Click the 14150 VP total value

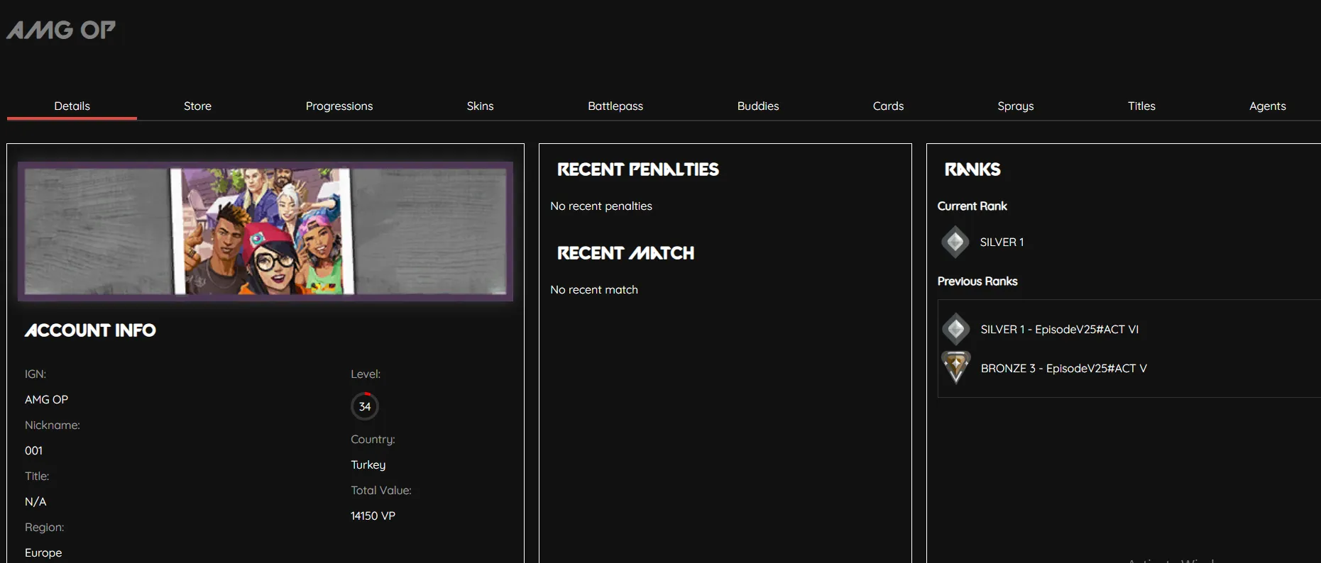[x=373, y=515]
